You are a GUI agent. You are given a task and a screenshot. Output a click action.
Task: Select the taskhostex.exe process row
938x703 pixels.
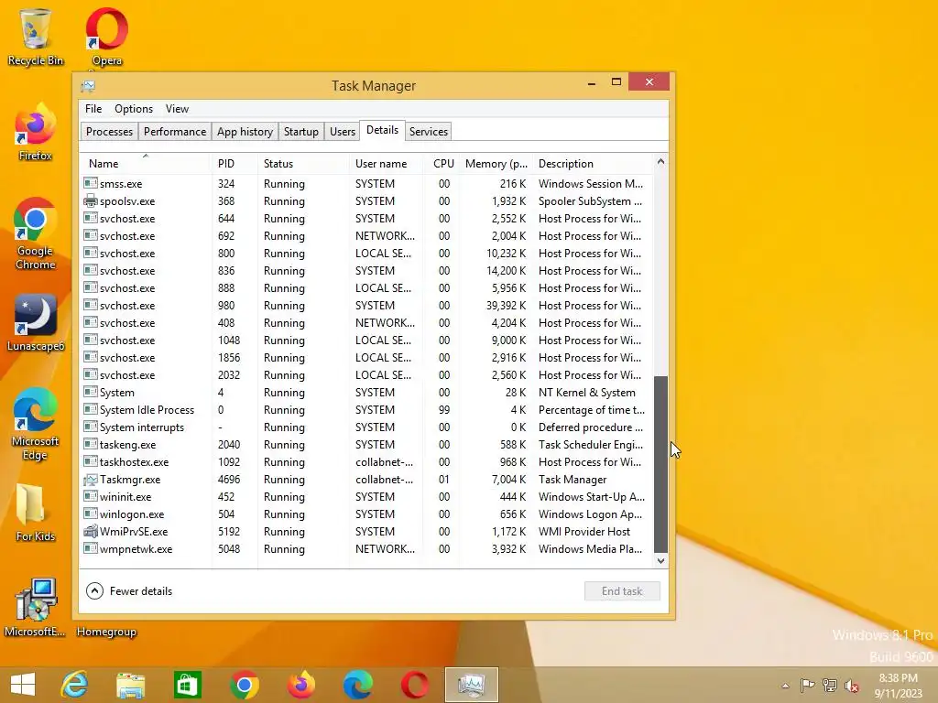366,461
